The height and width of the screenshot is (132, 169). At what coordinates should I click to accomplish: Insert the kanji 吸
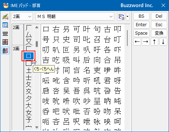coord(66,60)
